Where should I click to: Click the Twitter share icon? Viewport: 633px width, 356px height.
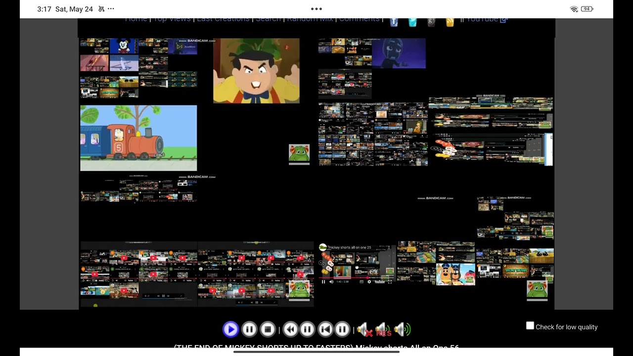[x=412, y=21]
